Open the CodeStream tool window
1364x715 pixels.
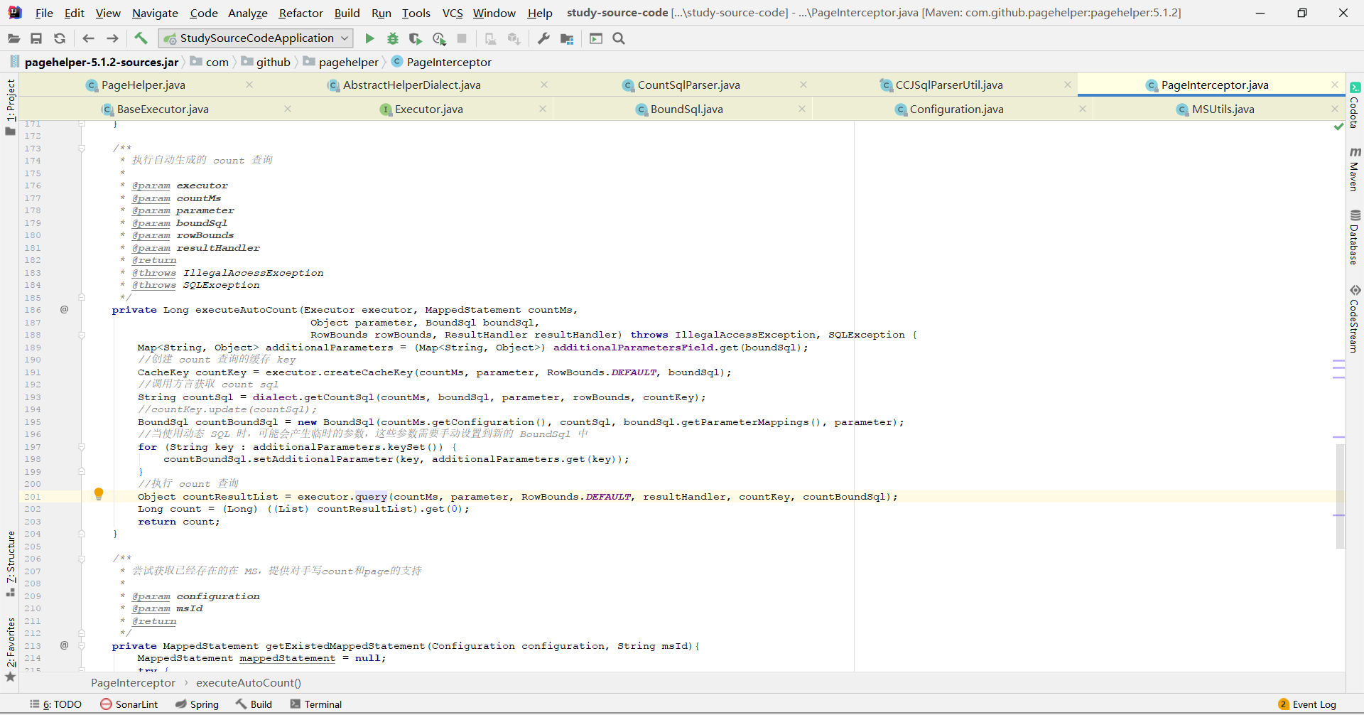[x=1355, y=318]
